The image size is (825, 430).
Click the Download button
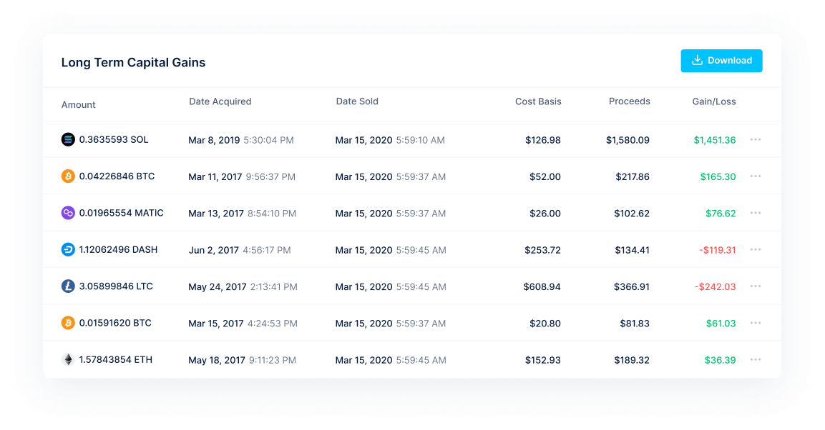[x=721, y=61]
